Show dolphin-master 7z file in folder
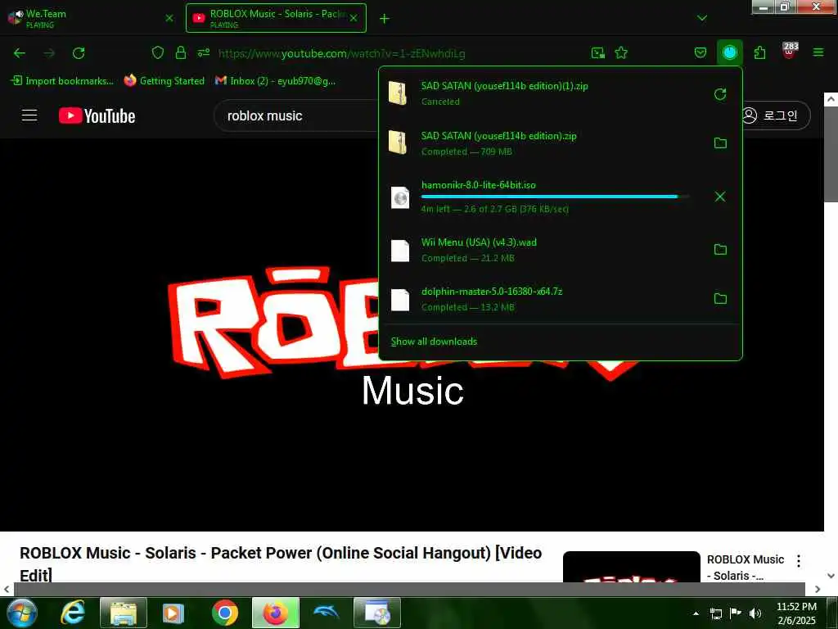This screenshot has height=629, width=838. point(720,298)
